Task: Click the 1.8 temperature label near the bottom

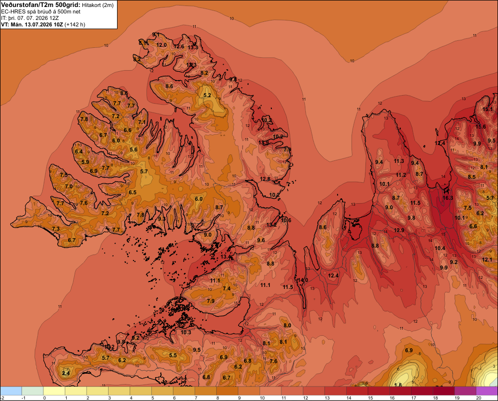Action: click(x=398, y=385)
